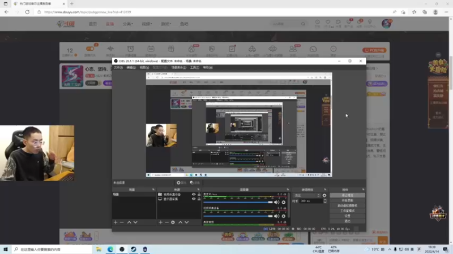Open Douyu user avatar menu

point(387,24)
